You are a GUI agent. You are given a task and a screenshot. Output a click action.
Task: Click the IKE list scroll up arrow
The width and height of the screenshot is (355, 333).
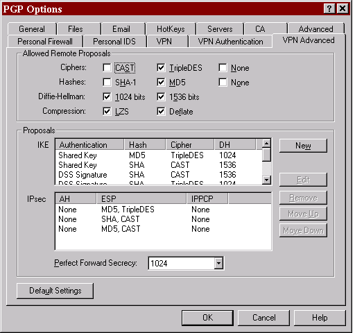(266, 144)
